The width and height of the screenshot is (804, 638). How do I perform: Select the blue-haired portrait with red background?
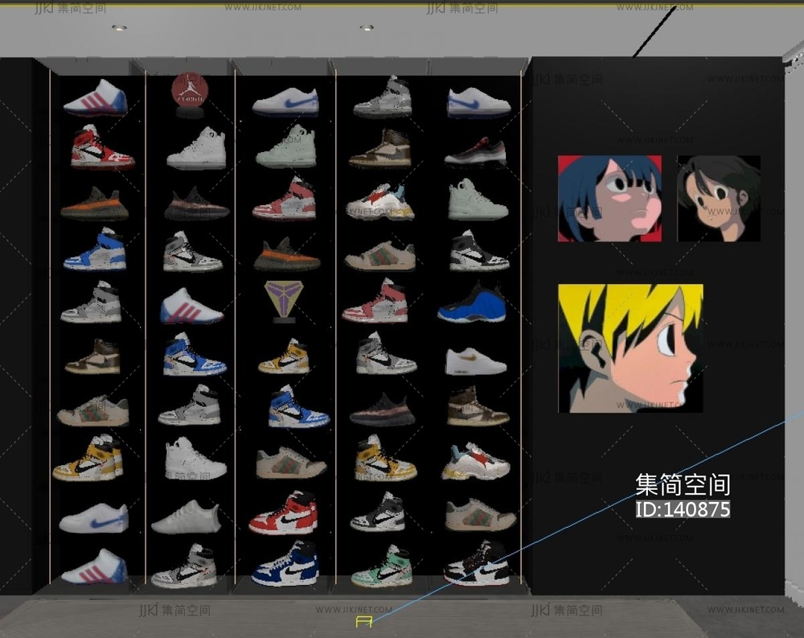(x=609, y=199)
